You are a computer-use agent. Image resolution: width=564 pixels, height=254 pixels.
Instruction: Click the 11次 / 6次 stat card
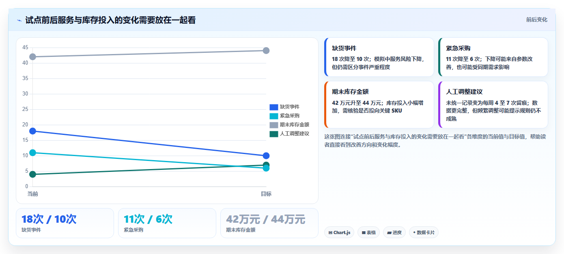[167, 223]
